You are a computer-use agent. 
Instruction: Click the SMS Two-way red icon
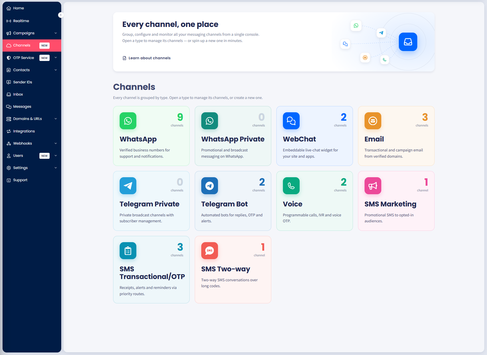pos(209,251)
